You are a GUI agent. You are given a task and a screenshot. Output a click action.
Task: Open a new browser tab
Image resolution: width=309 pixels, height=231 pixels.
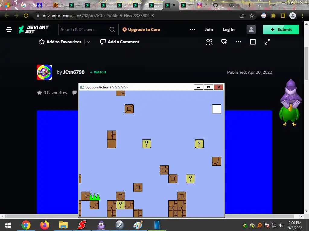(249, 5)
